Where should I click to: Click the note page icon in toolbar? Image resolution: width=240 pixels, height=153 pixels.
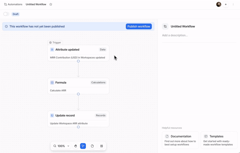[x=92, y=146]
